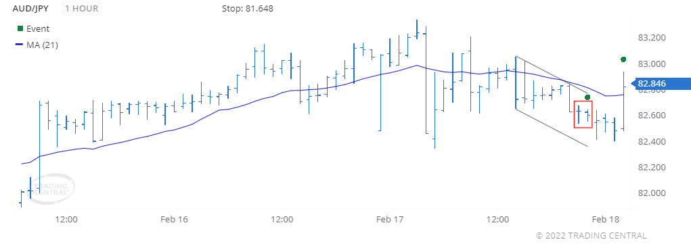Image resolution: width=691 pixels, height=244 pixels.
Task: Click the blue arrow on price tag 82.846
Action: (633, 84)
